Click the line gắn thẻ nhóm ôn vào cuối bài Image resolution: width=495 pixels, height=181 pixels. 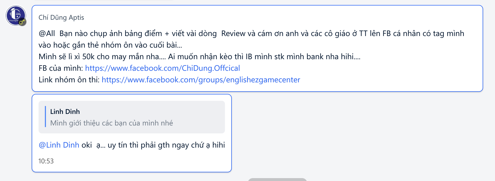click(110, 45)
